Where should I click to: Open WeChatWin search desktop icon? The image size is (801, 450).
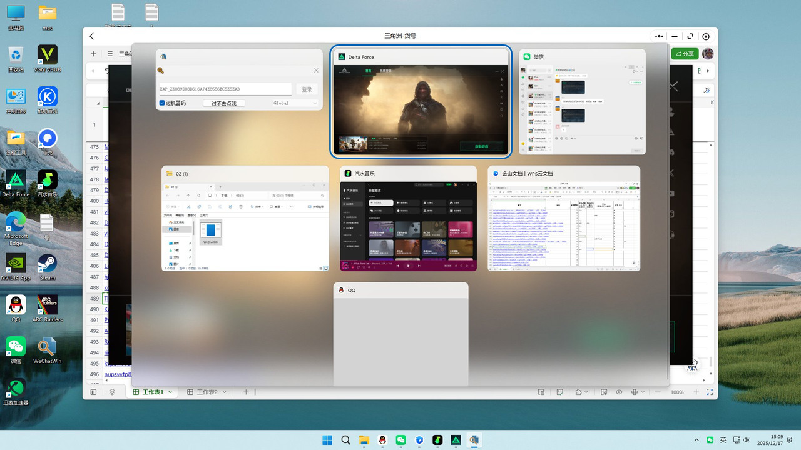coord(48,351)
